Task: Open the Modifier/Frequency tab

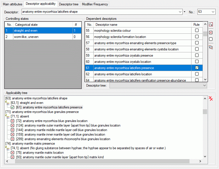Action: tap(95, 4)
